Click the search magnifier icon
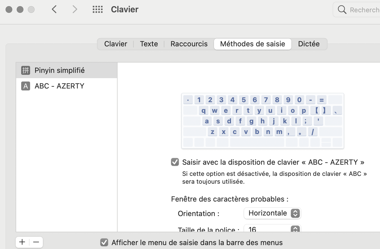The width and height of the screenshot is (380, 249). coord(342,9)
